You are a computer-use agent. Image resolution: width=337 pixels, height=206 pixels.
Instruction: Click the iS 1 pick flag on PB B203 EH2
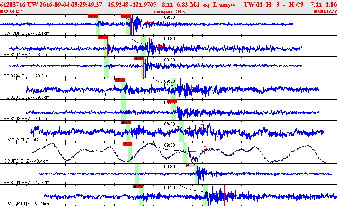(172, 101)
